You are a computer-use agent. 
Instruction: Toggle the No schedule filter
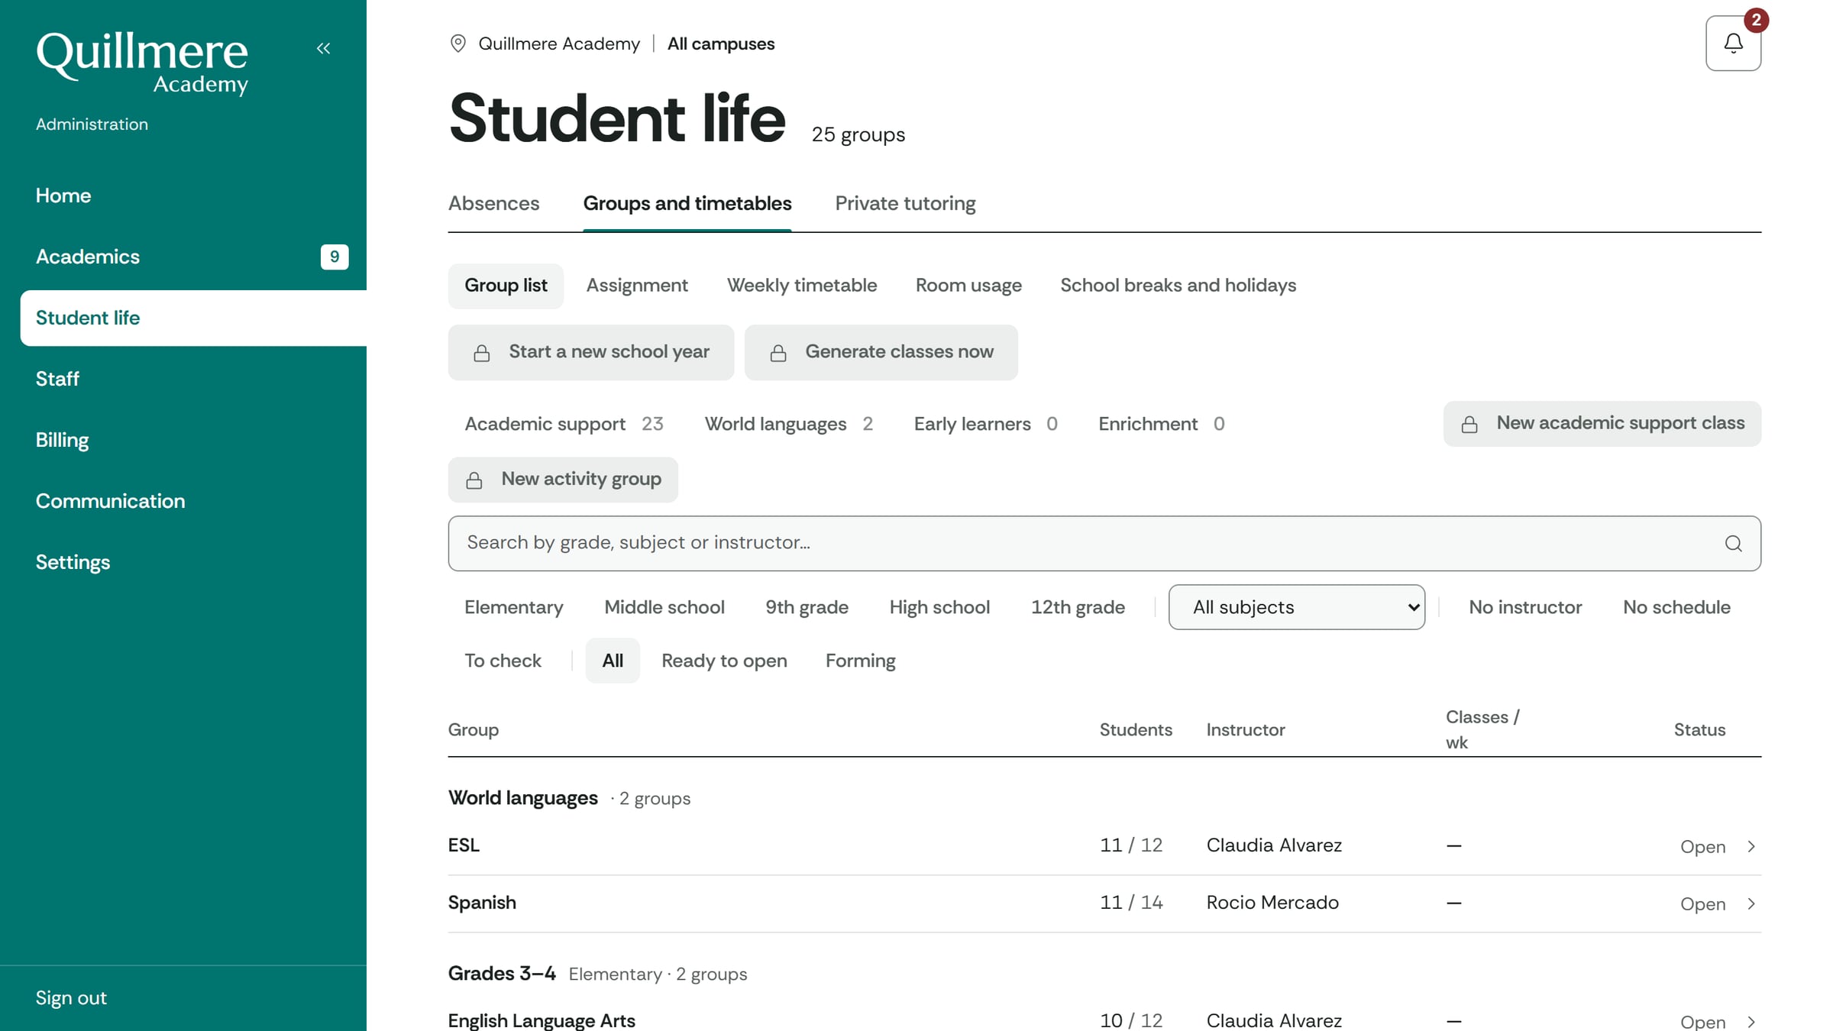pyautogui.click(x=1676, y=607)
